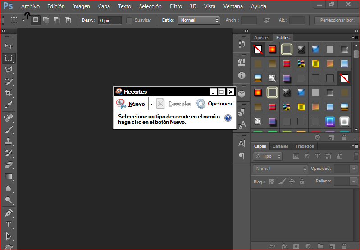Select the Crop tool
This screenshot has height=250, width=360.
9,93
